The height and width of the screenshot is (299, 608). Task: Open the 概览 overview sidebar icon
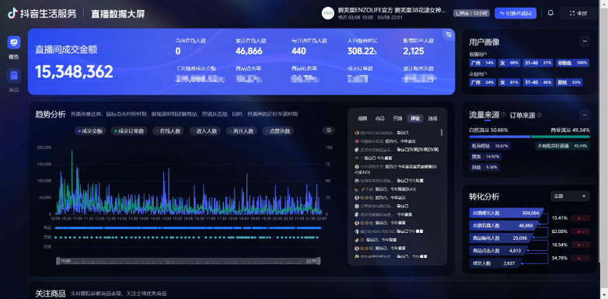coord(14,42)
